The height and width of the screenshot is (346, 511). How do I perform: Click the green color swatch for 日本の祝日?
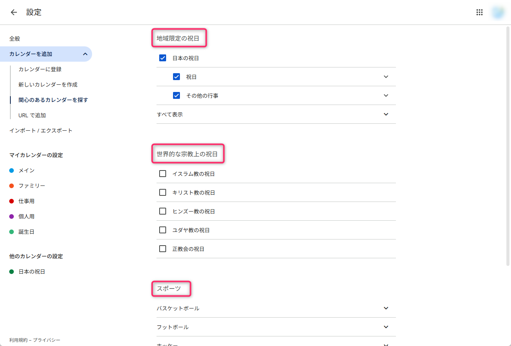[x=12, y=271]
